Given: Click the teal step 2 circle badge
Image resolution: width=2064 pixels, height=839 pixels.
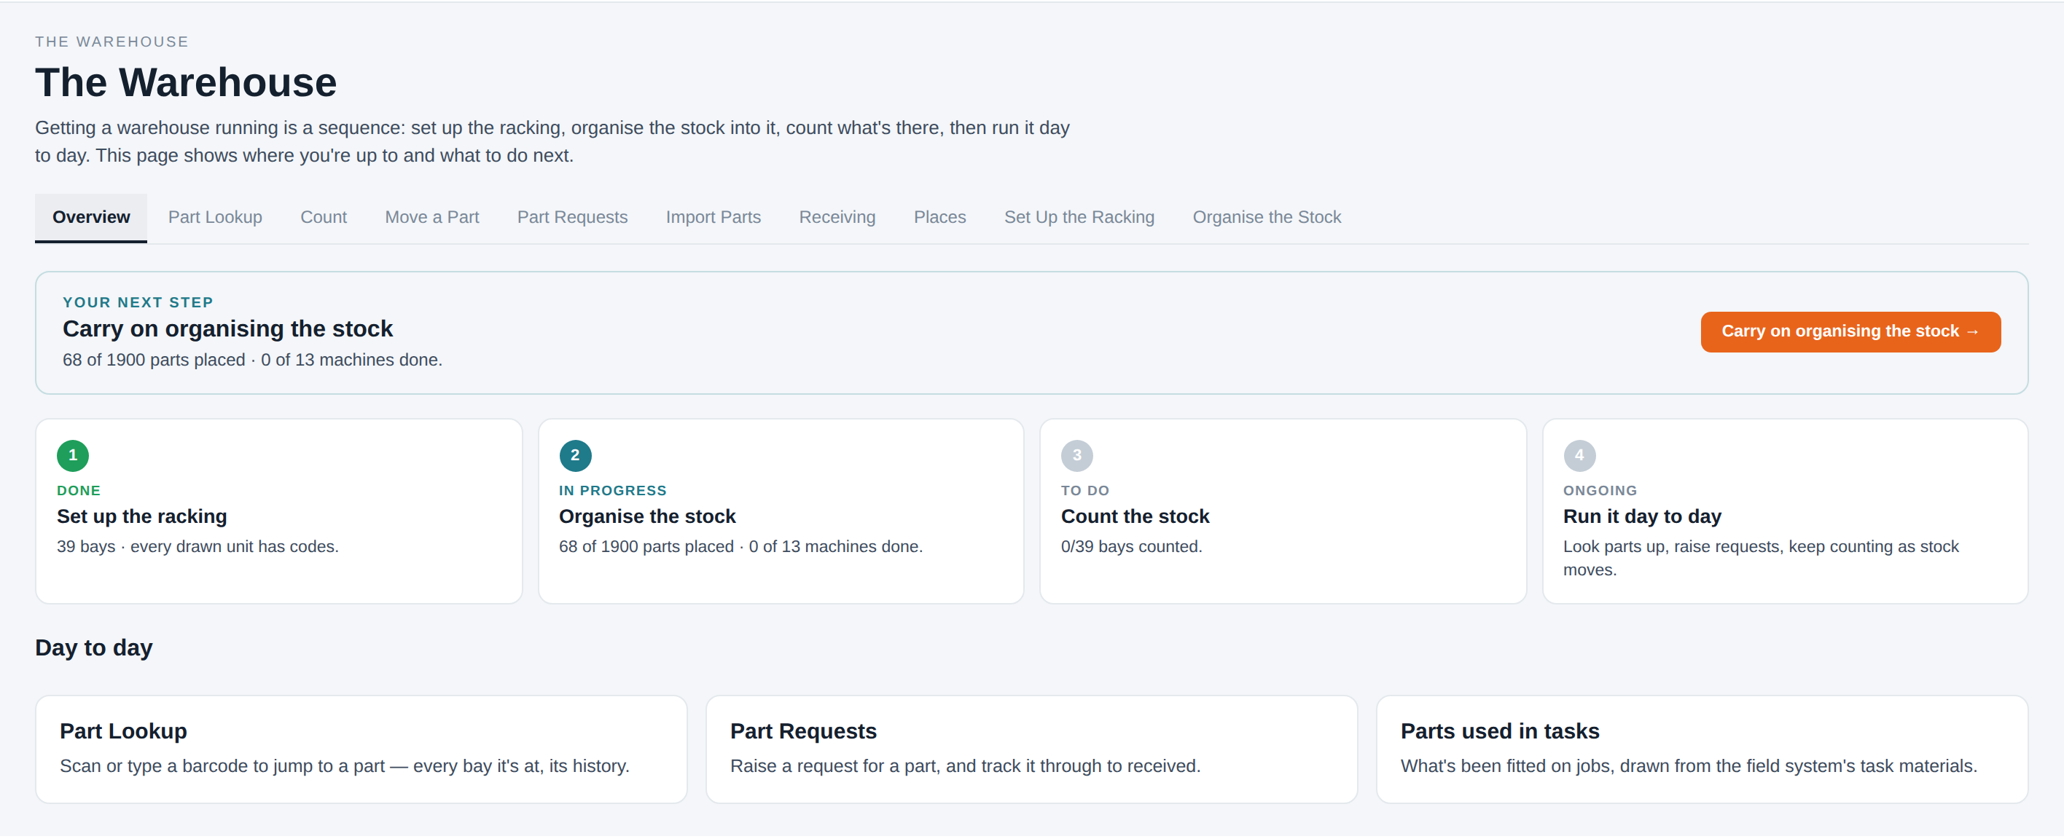Looking at the screenshot, I should [575, 455].
